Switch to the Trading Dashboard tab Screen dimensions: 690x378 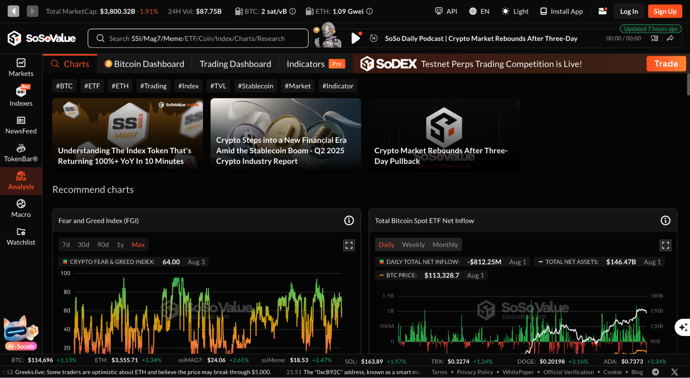235,64
